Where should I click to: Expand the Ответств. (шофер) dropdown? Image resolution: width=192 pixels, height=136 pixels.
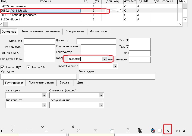[101, 95]
